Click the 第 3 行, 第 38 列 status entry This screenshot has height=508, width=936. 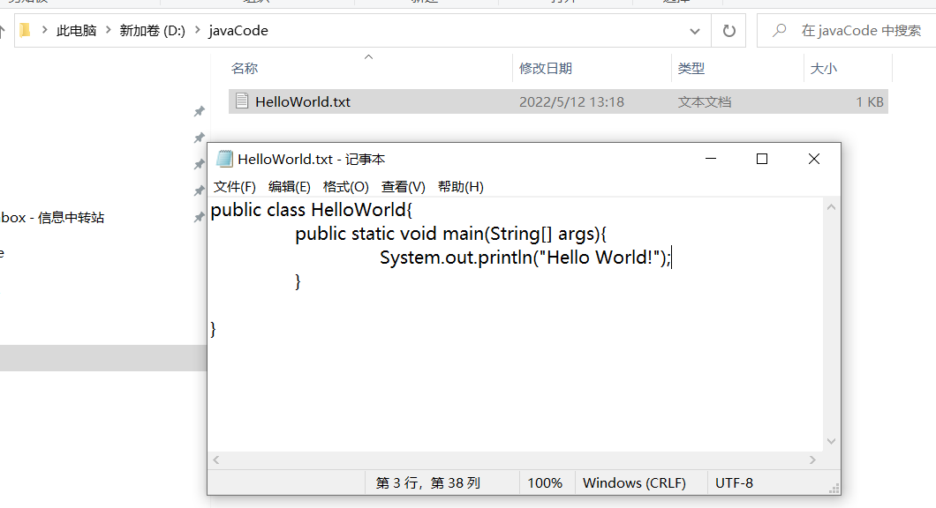(428, 483)
